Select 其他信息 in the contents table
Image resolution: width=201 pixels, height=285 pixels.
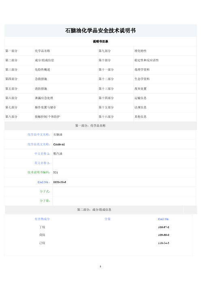click(140, 117)
